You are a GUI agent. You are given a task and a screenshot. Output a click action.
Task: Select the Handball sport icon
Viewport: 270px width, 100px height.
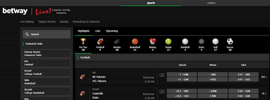(x=185, y=41)
